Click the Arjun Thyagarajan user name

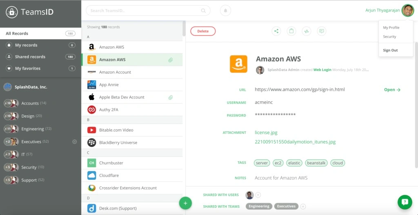pyautogui.click(x=382, y=10)
